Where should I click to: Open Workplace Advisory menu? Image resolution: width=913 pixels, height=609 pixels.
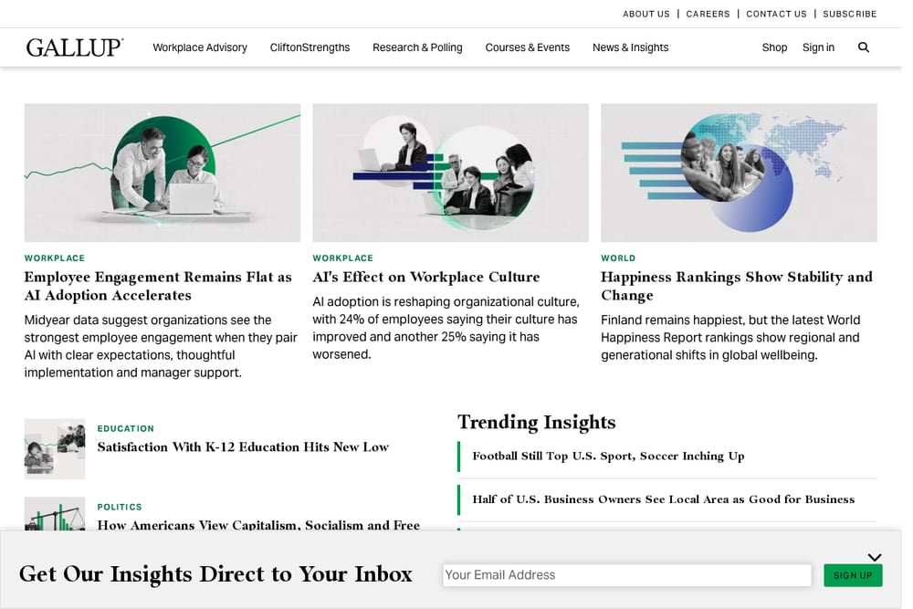200,47
